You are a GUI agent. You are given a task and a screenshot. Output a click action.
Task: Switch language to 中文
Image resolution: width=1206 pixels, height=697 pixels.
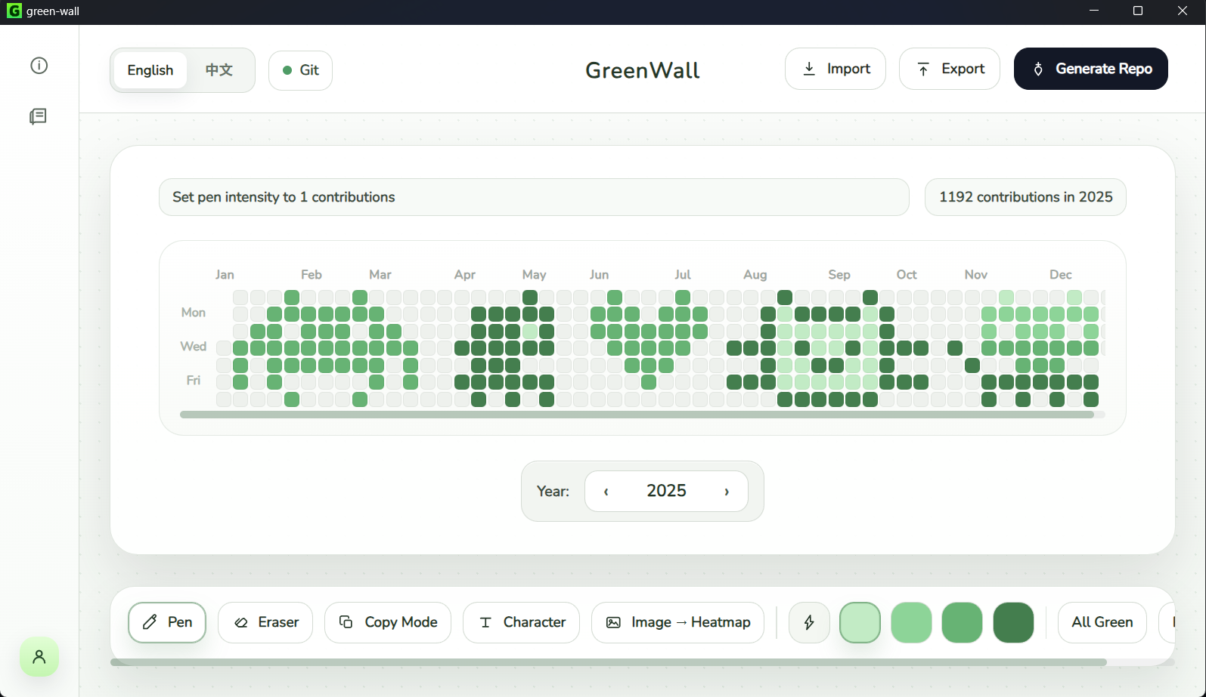(219, 70)
